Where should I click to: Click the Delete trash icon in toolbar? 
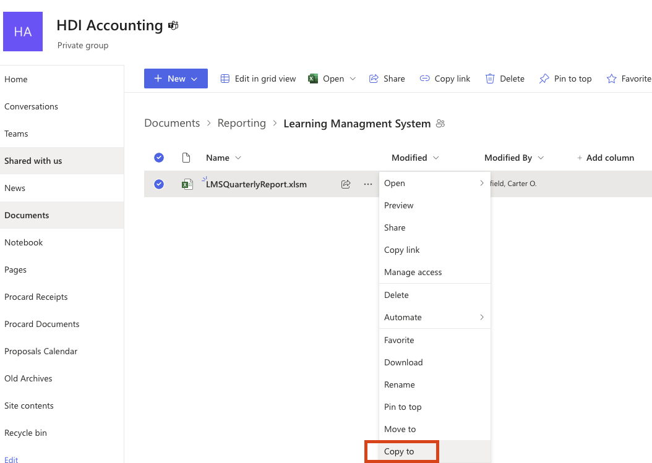pyautogui.click(x=490, y=79)
